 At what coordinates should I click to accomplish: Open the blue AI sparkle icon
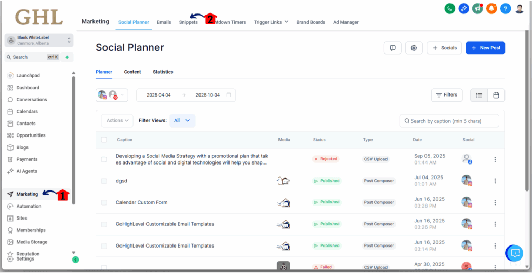464,8
